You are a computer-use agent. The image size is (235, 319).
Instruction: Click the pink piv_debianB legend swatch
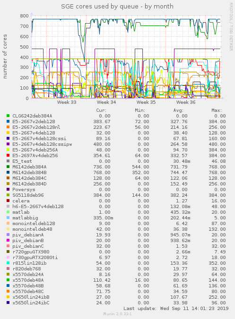coord(8,241)
